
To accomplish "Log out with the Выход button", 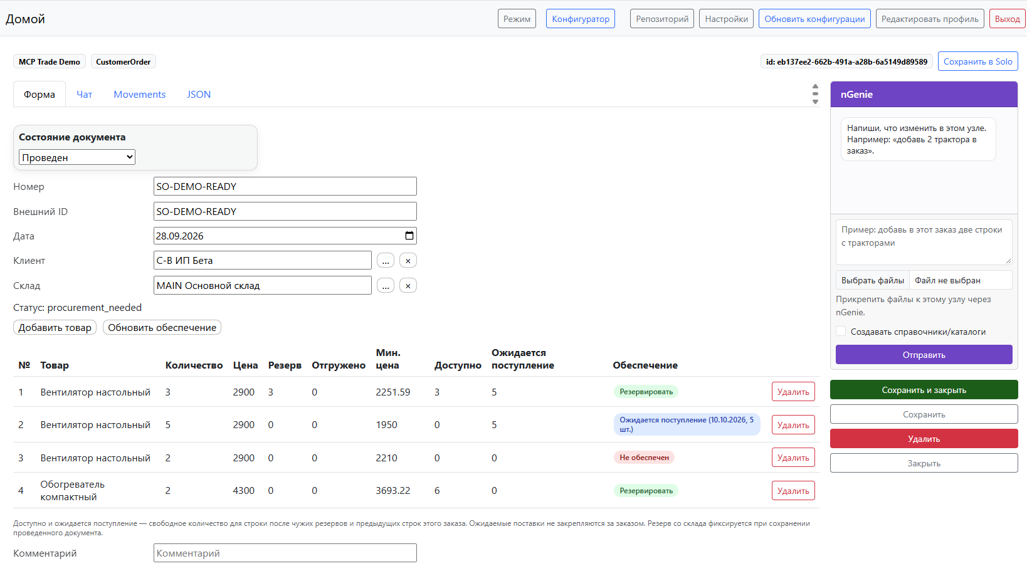I will pos(1008,19).
